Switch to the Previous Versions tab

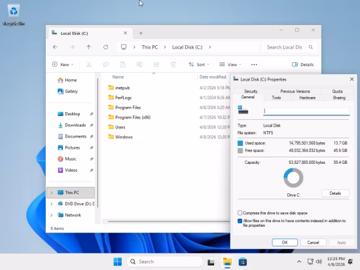click(295, 91)
